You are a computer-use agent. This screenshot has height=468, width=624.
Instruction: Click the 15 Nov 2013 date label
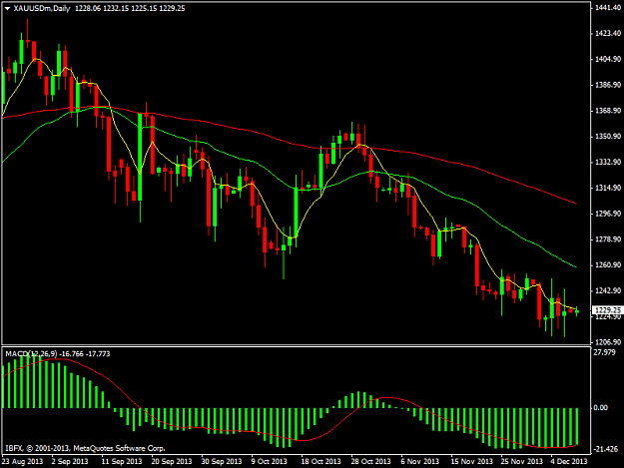click(471, 461)
